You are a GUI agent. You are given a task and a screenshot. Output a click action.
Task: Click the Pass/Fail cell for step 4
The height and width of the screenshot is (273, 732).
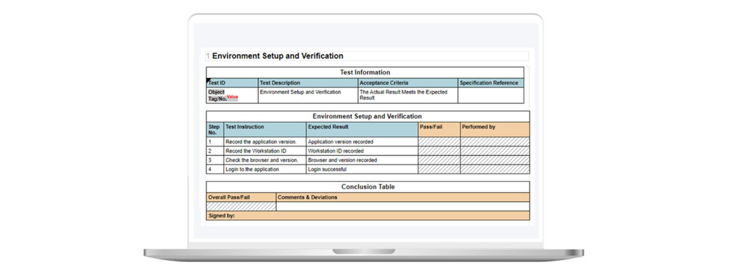tap(439, 169)
